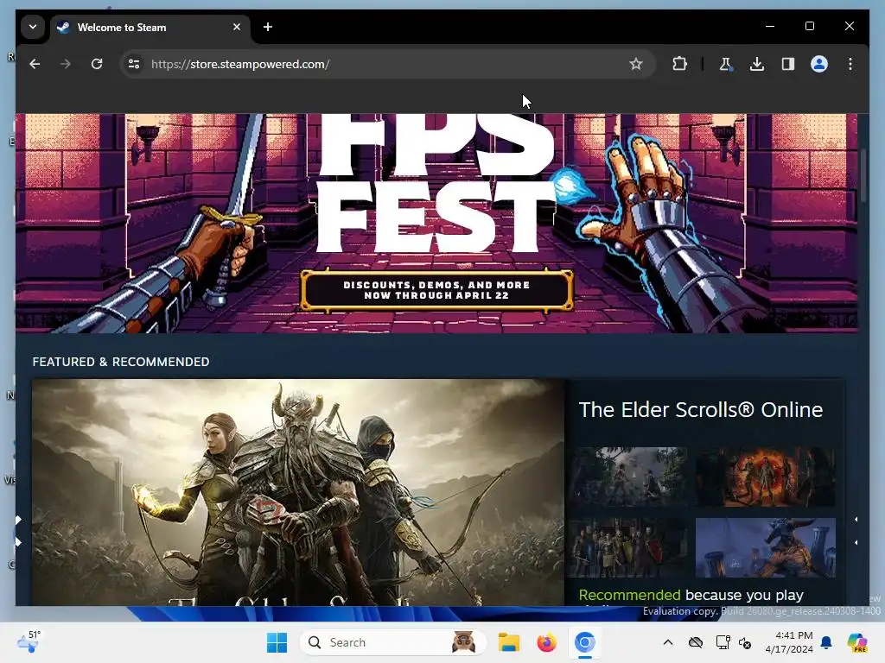Open the Chrome three-dot menu

click(x=850, y=64)
